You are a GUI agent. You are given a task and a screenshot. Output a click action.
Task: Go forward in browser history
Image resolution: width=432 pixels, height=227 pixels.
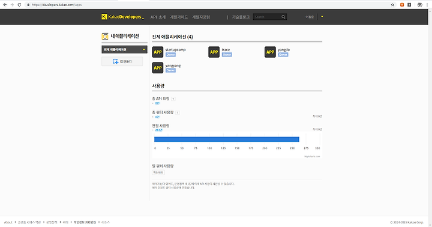coord(12,5)
